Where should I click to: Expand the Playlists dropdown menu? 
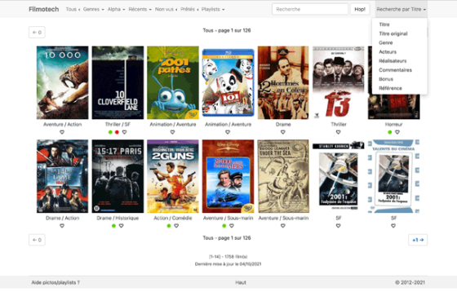point(213,9)
